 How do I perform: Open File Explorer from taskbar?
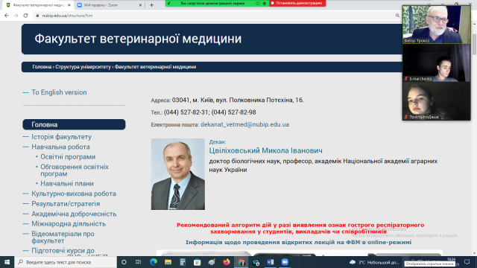pos(168,262)
